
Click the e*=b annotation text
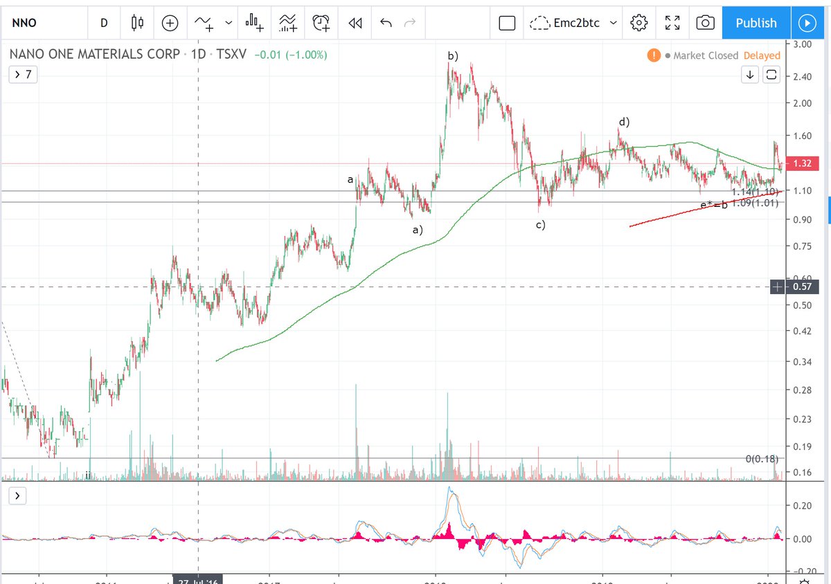tap(713, 205)
